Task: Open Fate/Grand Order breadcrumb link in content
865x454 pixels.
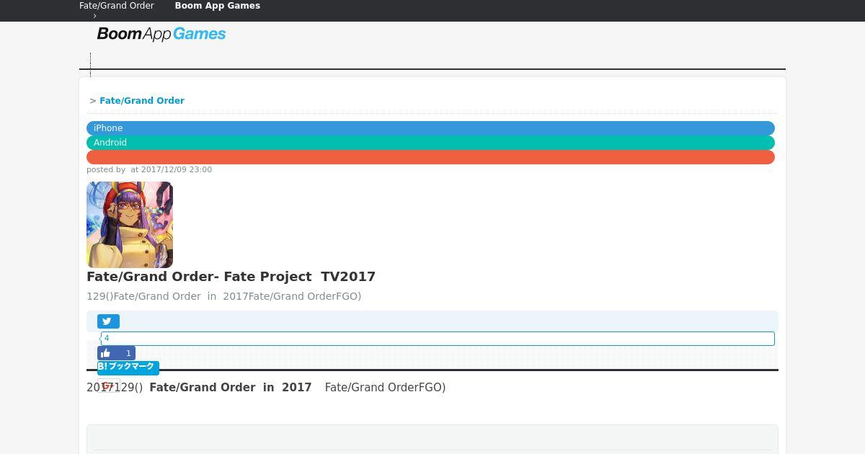Action: pos(142,101)
